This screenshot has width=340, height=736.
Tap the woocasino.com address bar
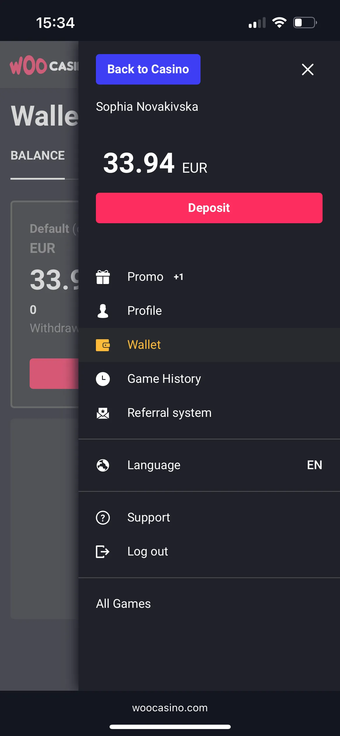click(x=170, y=708)
